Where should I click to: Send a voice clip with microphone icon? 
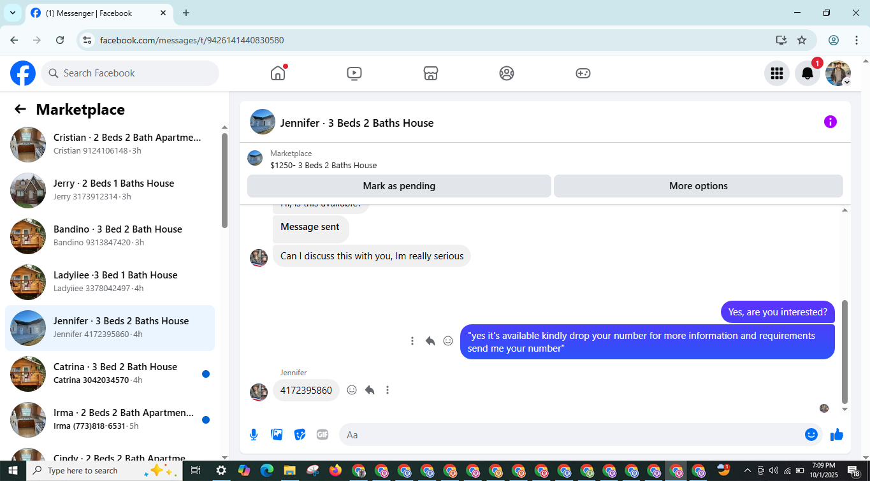click(x=254, y=434)
